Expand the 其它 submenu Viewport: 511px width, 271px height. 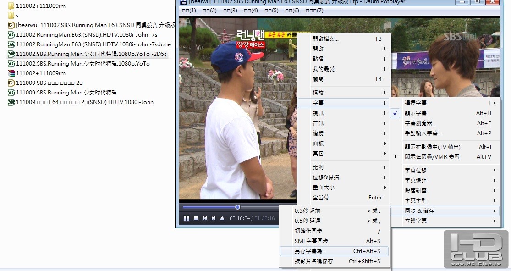point(344,153)
